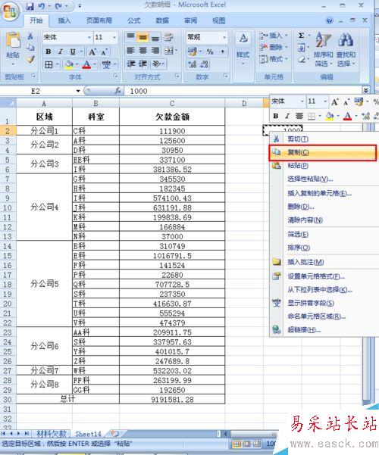Switch to 数据 ribbon tab

162,20
